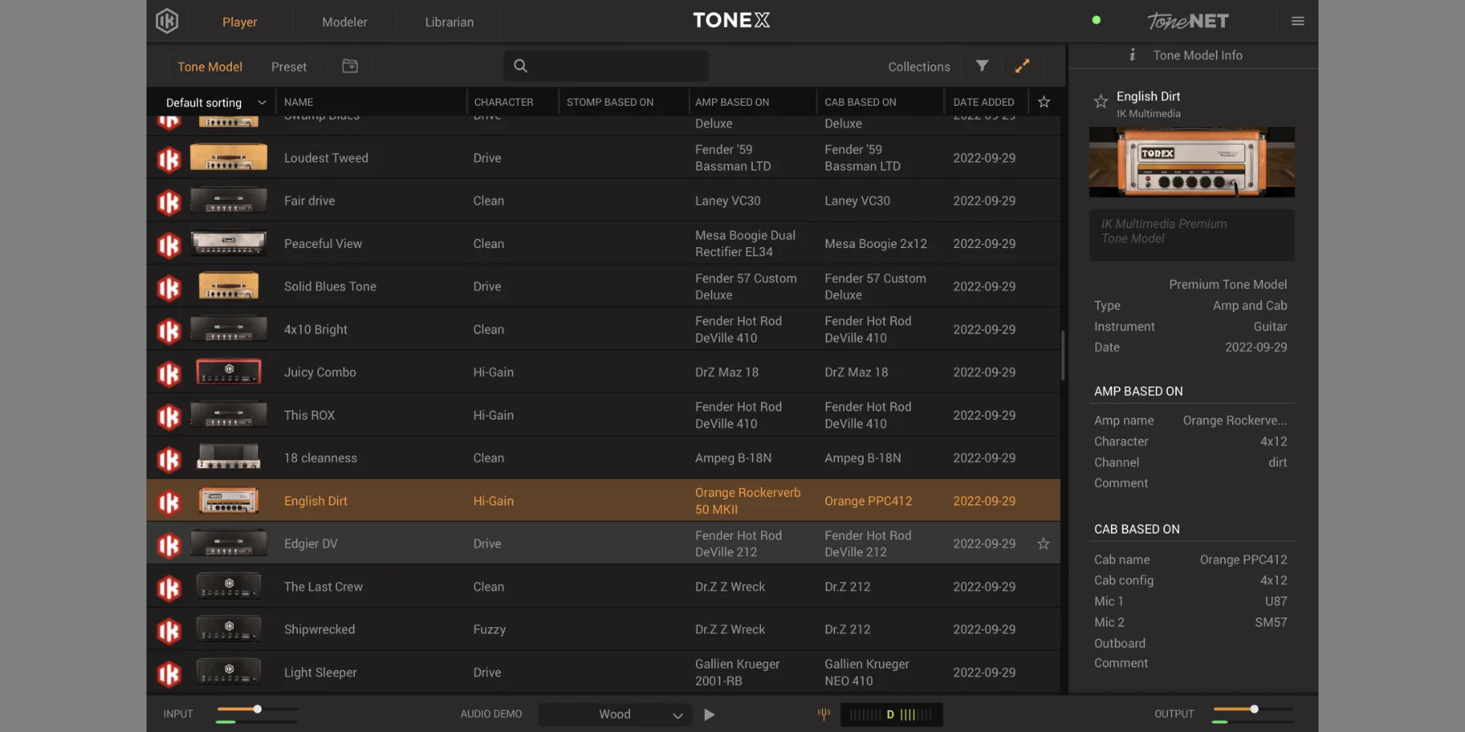
Task: Open the Wood audio demo dropdown
Action: point(614,714)
